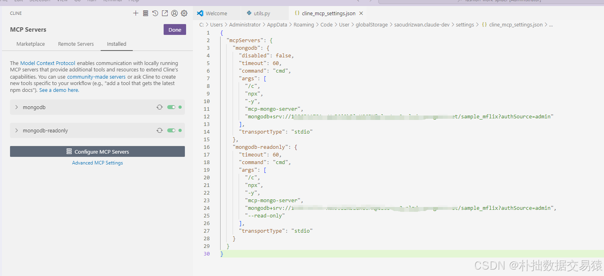Viewport: 604px width, 276px height.
Task: Click line number 12 in the gutter
Action: (207, 116)
